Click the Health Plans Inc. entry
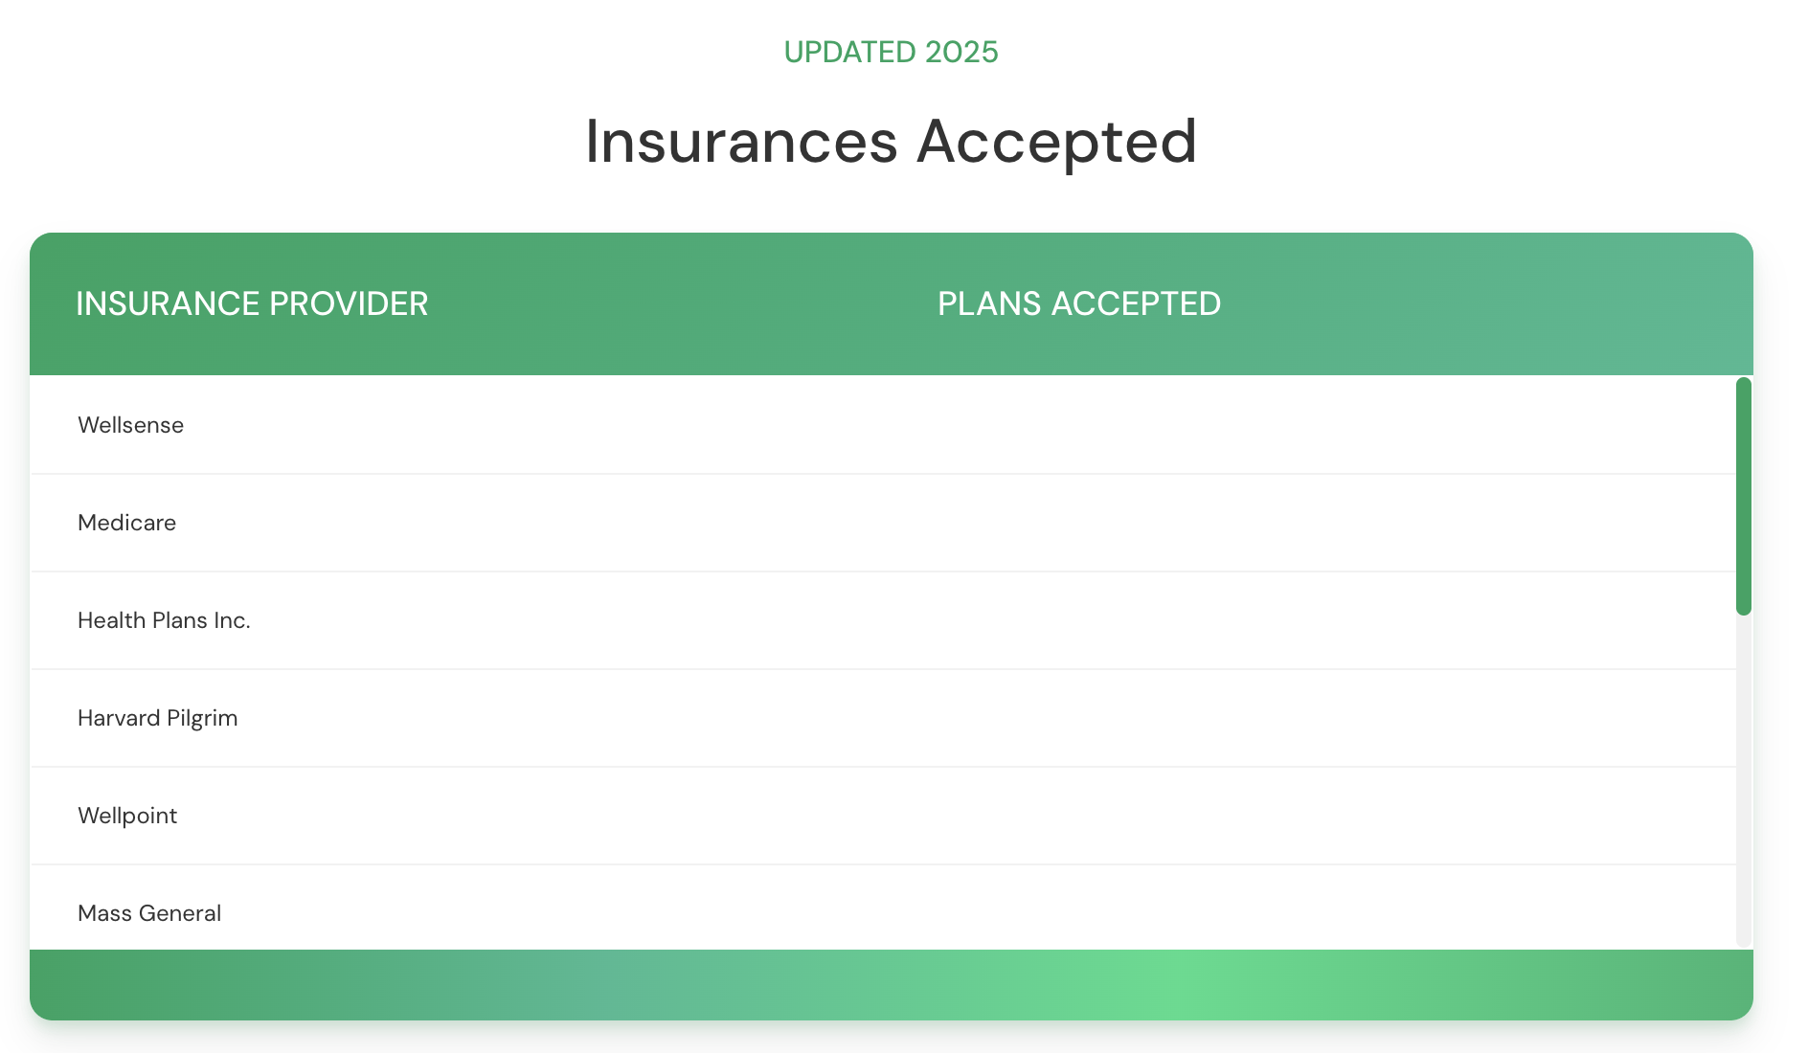 coord(164,620)
